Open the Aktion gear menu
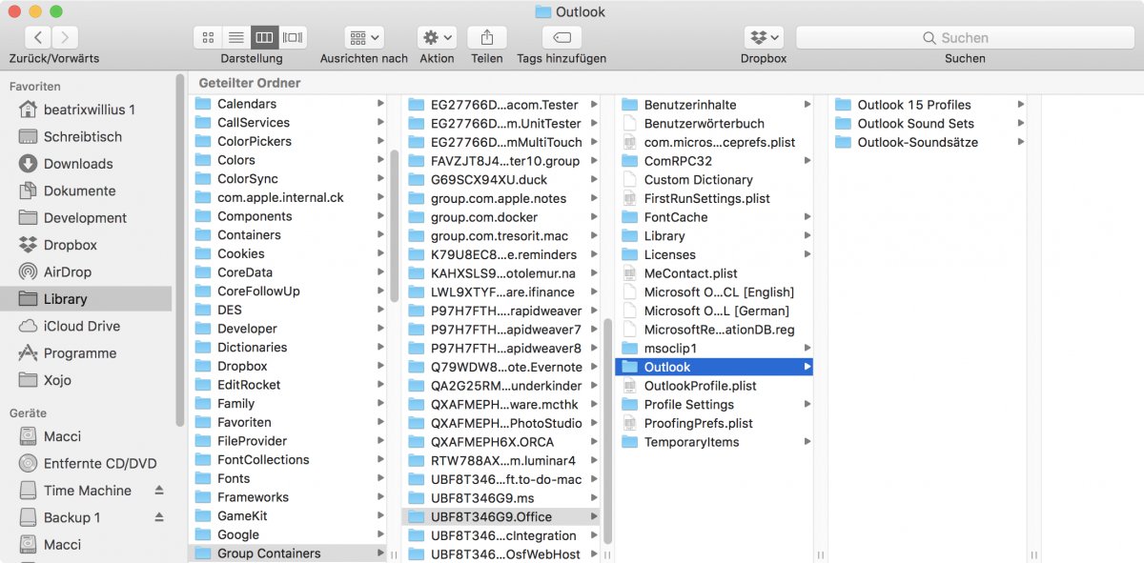Viewport: 1144px width, 563px height. pyautogui.click(x=436, y=37)
